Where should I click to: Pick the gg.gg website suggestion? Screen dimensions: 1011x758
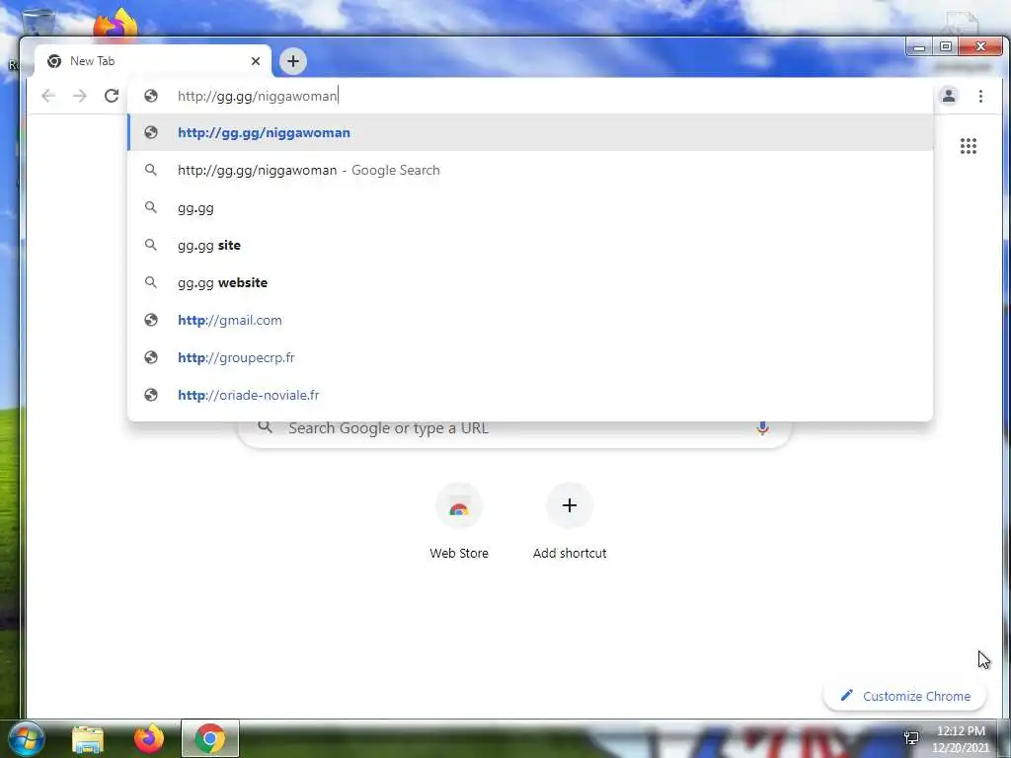[x=530, y=282]
